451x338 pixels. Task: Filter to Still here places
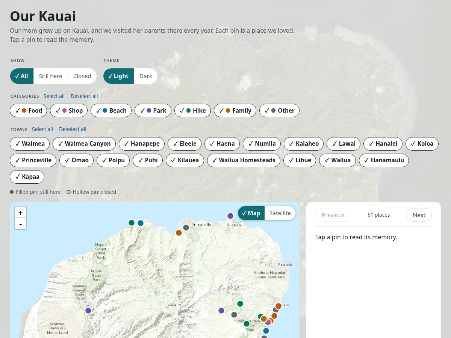tap(51, 76)
